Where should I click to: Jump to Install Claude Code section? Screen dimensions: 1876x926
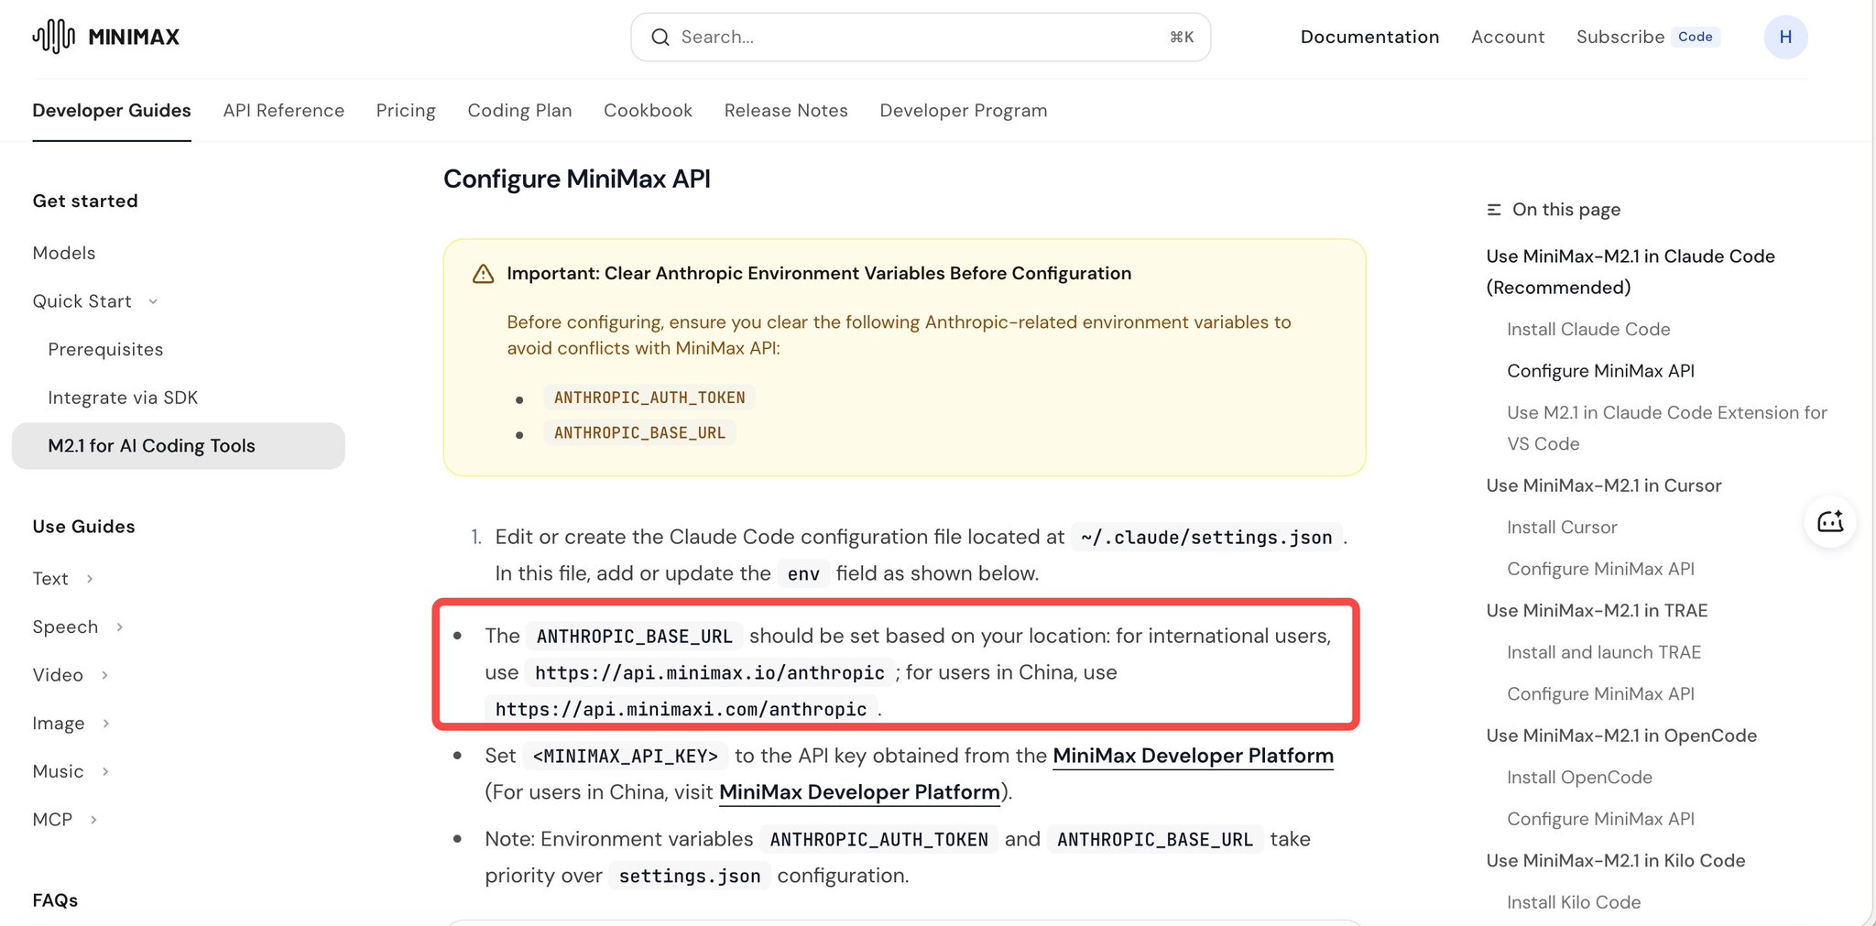coord(1588,329)
